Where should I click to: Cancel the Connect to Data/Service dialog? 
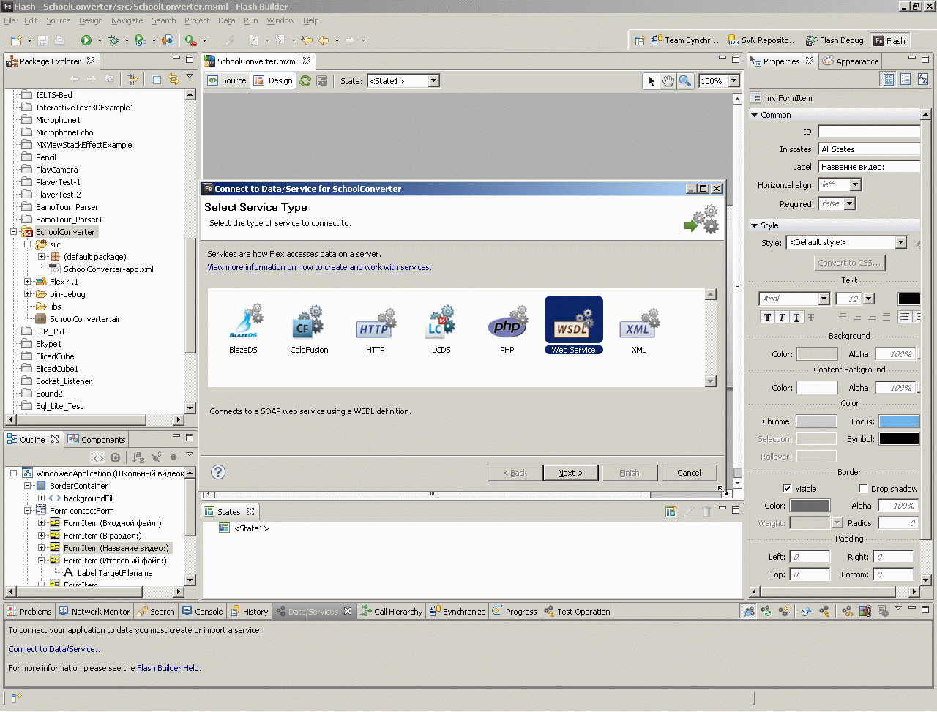pos(689,473)
